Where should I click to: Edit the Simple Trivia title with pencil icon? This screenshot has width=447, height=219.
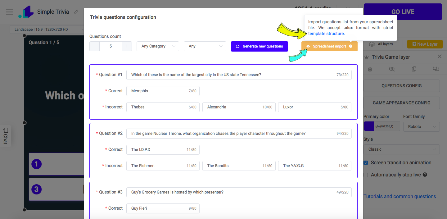(76, 12)
